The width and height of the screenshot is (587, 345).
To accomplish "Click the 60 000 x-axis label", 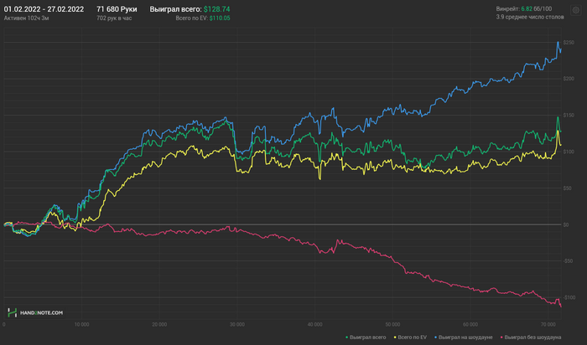I will (470, 324).
